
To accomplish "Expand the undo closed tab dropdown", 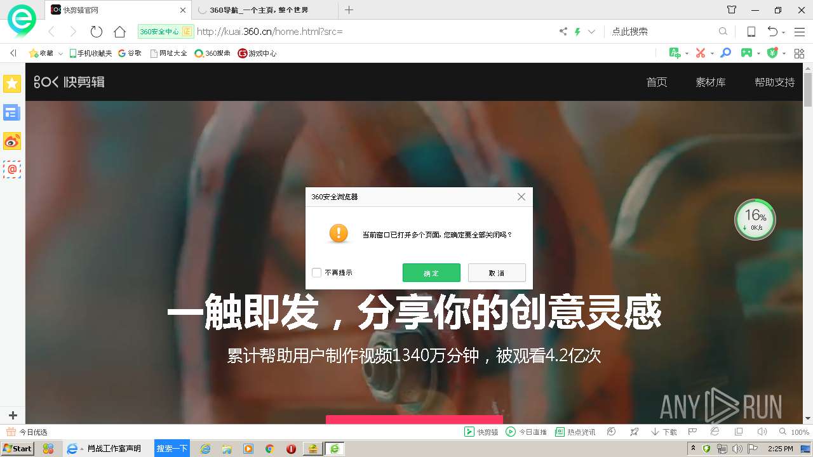I will (784, 32).
